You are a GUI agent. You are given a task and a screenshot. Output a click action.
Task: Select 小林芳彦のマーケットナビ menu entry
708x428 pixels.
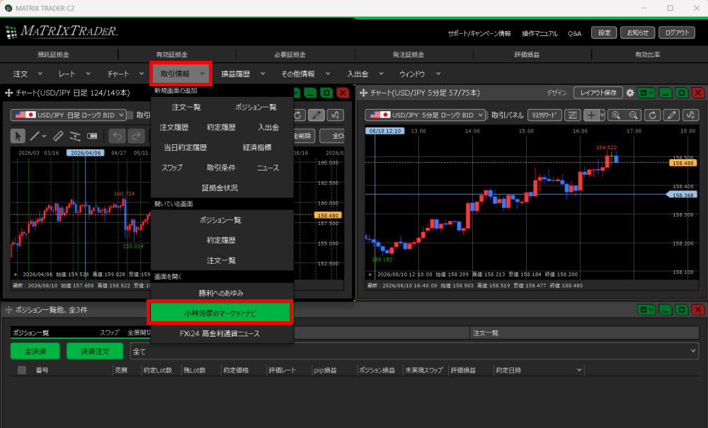click(220, 313)
